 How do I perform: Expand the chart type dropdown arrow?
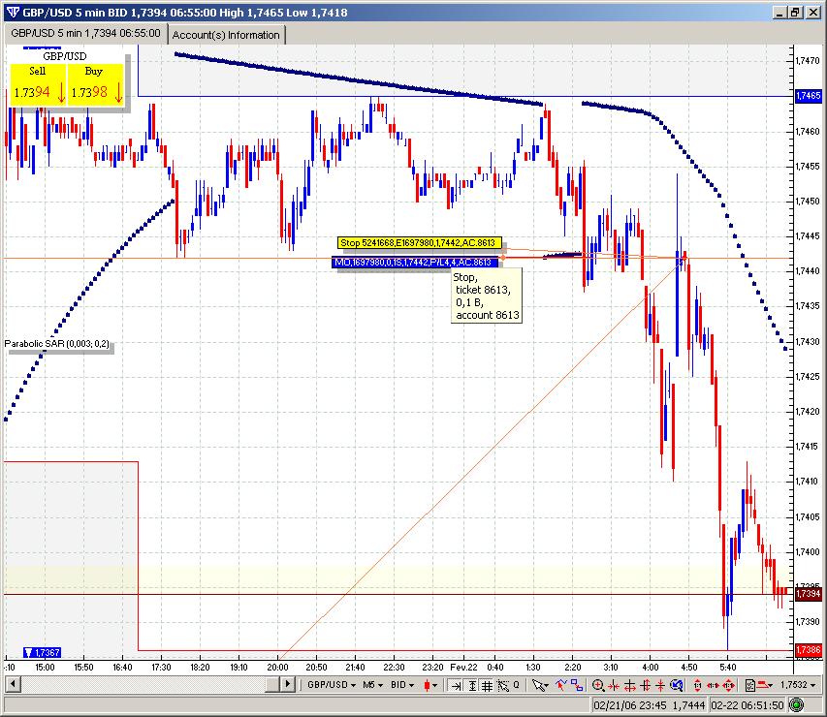435,685
